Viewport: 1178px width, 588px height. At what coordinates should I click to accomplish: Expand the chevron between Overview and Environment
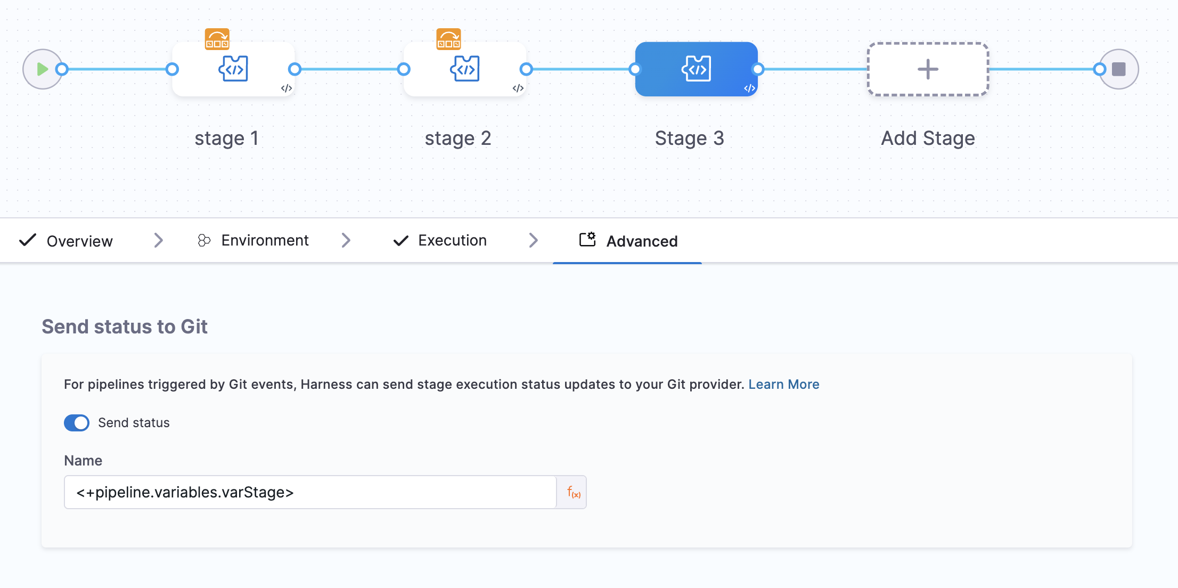point(158,240)
